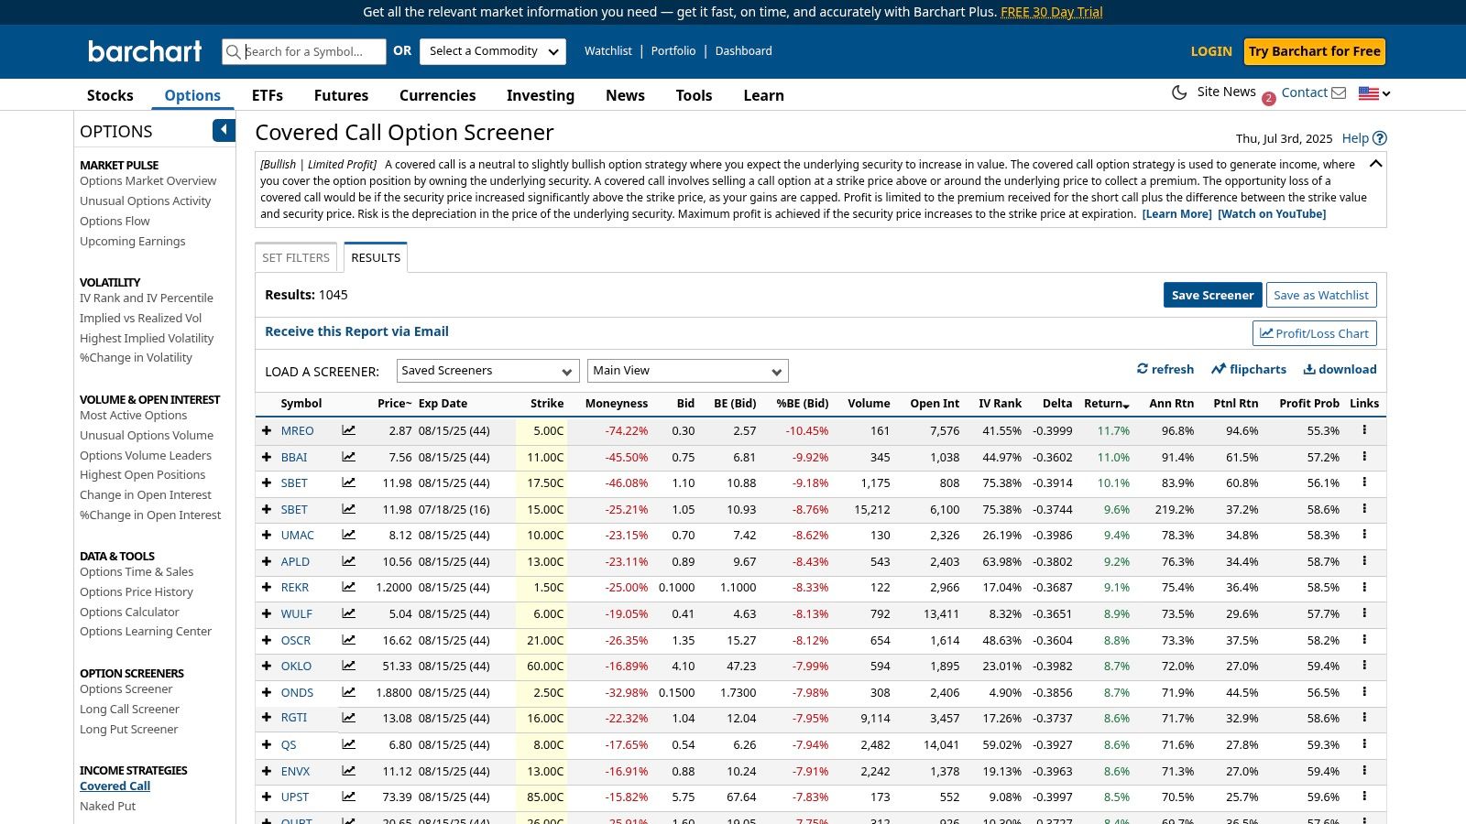The image size is (1466, 824).
Task: Click the search magnifier icon
Action: pyautogui.click(x=234, y=51)
